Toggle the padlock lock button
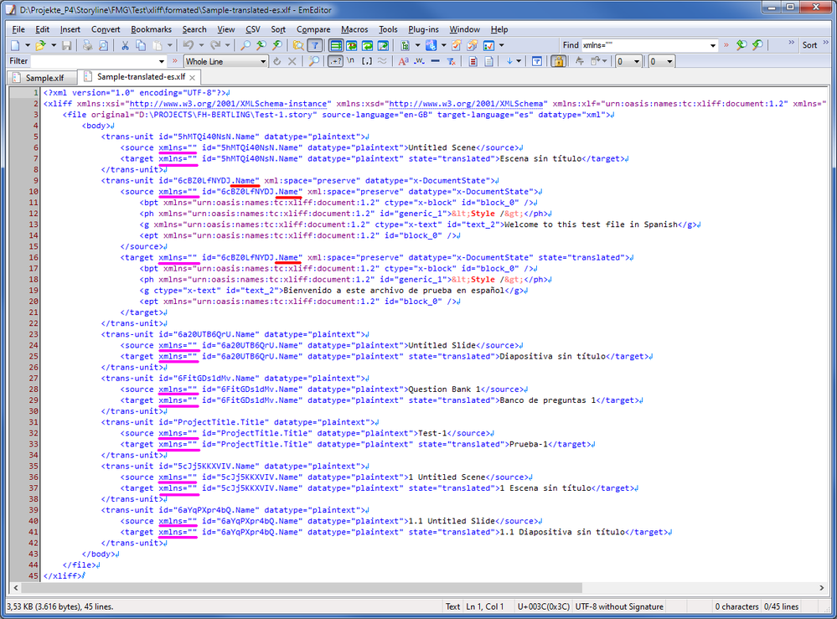The height and width of the screenshot is (619, 837). (x=559, y=61)
